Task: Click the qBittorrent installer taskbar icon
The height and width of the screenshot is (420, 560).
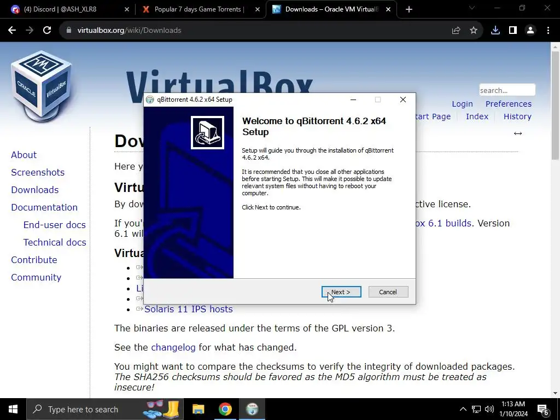Action: pos(252,409)
